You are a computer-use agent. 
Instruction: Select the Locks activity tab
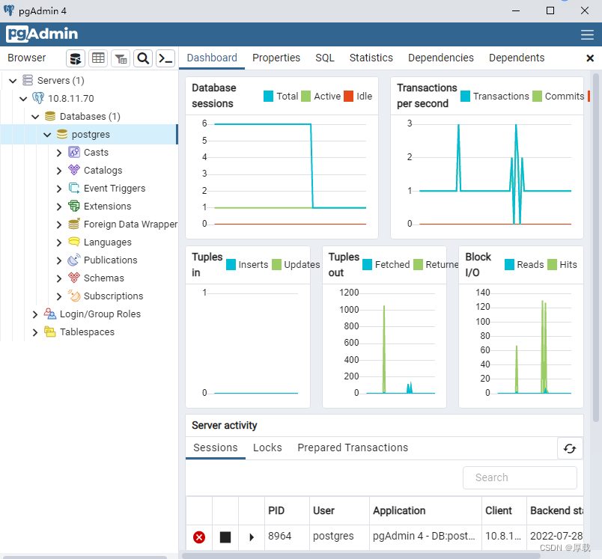tap(267, 447)
